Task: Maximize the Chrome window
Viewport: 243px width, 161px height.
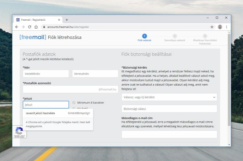Action: pyautogui.click(x=217, y=18)
